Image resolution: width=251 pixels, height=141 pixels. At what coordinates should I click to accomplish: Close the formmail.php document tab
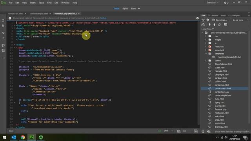tap(79, 14)
